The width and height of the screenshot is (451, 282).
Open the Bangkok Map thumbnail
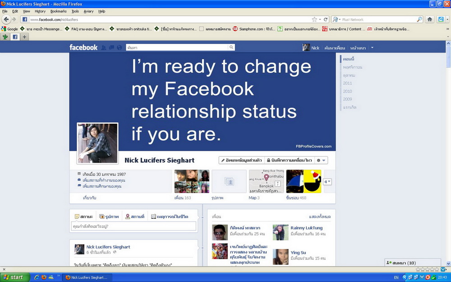[267, 181]
